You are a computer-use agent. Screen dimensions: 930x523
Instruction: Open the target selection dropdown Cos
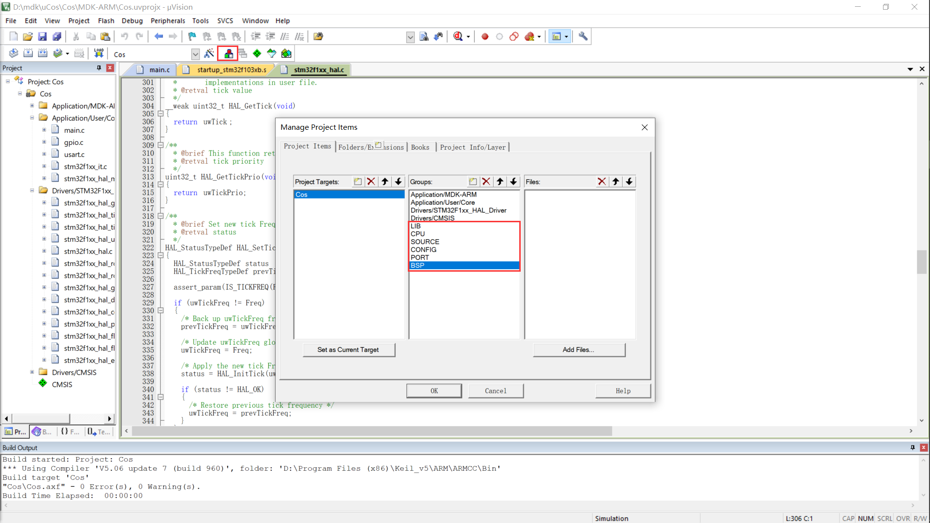click(195, 54)
